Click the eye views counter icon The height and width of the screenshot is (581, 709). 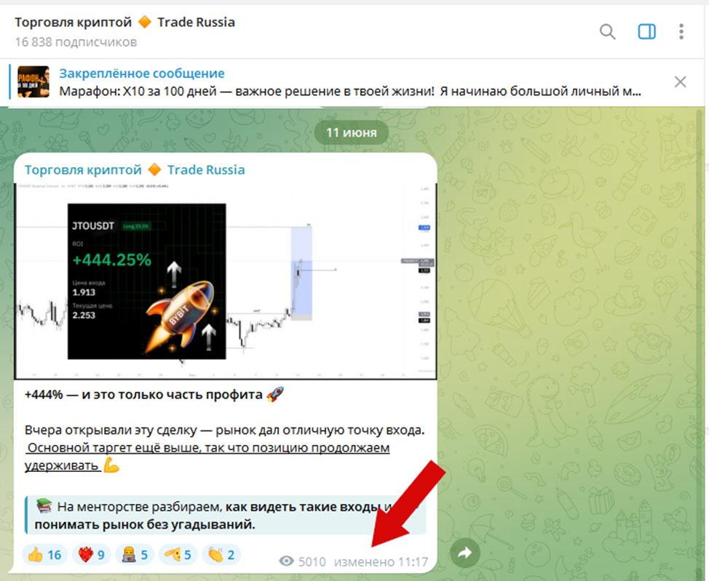(286, 561)
